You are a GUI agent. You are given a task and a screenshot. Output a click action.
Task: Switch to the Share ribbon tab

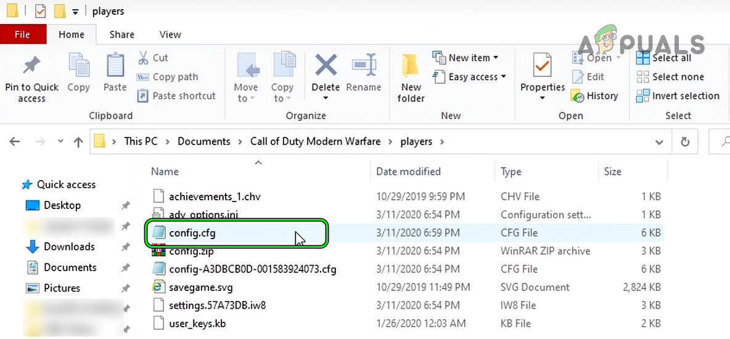click(x=122, y=35)
